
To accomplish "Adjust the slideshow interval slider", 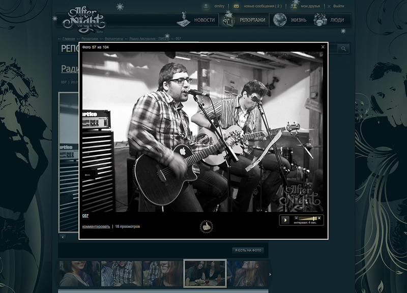I will click(308, 218).
